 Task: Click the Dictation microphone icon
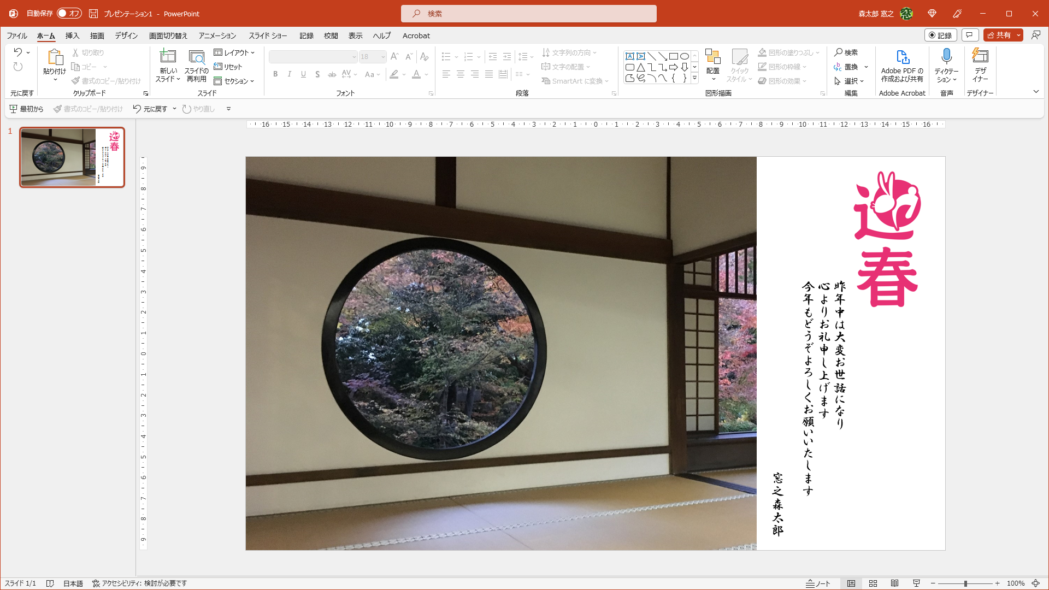click(946, 56)
